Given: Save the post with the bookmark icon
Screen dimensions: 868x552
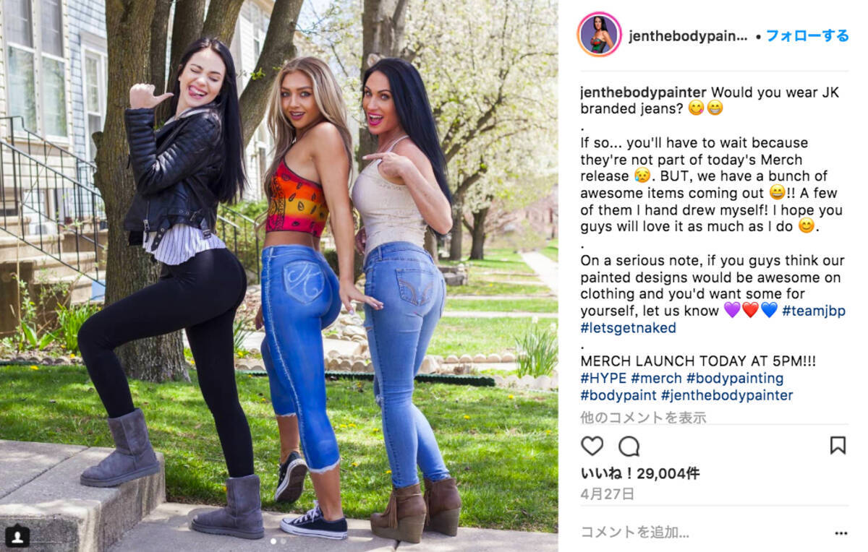Looking at the screenshot, I should click(x=838, y=445).
